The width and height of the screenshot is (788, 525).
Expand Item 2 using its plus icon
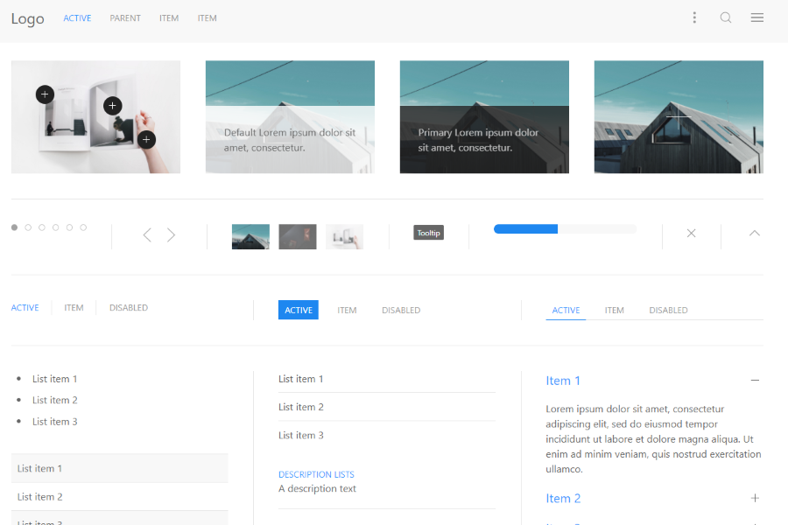[755, 498]
